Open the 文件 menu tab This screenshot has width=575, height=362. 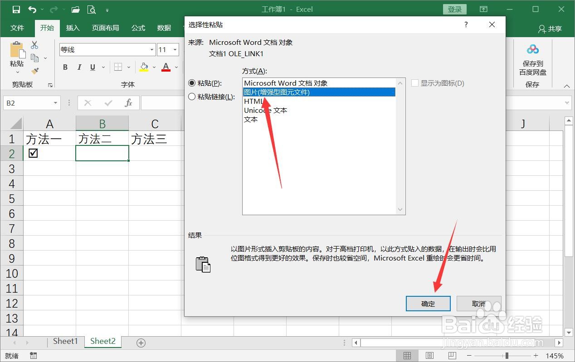17,28
